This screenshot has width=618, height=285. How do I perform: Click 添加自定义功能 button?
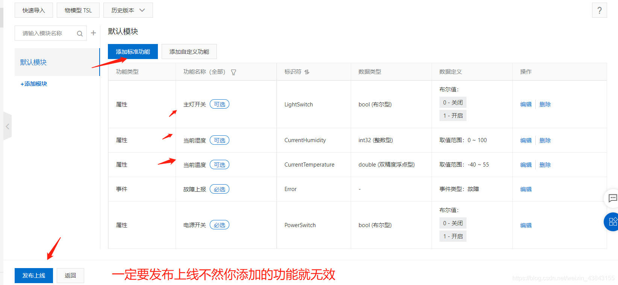189,52
